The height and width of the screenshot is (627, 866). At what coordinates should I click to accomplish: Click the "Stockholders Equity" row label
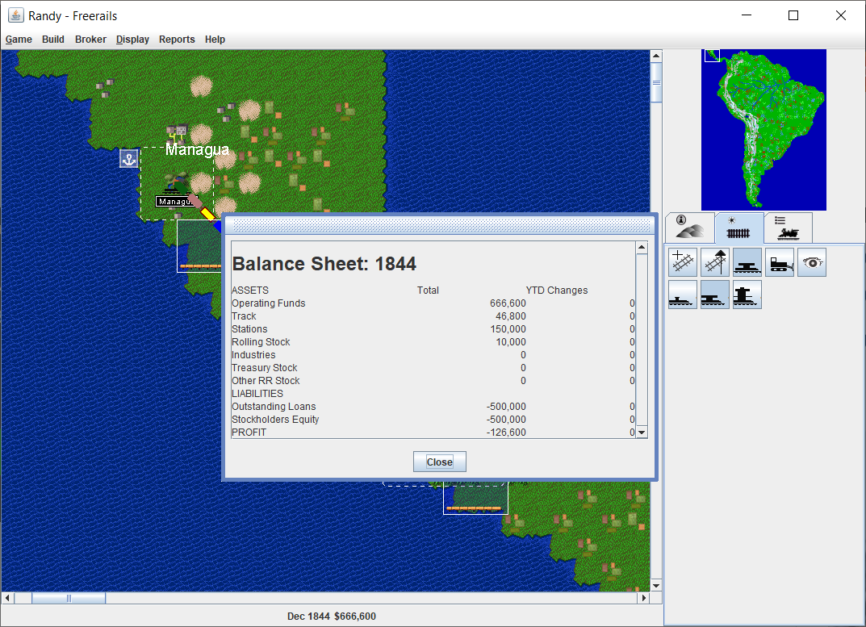coord(275,420)
